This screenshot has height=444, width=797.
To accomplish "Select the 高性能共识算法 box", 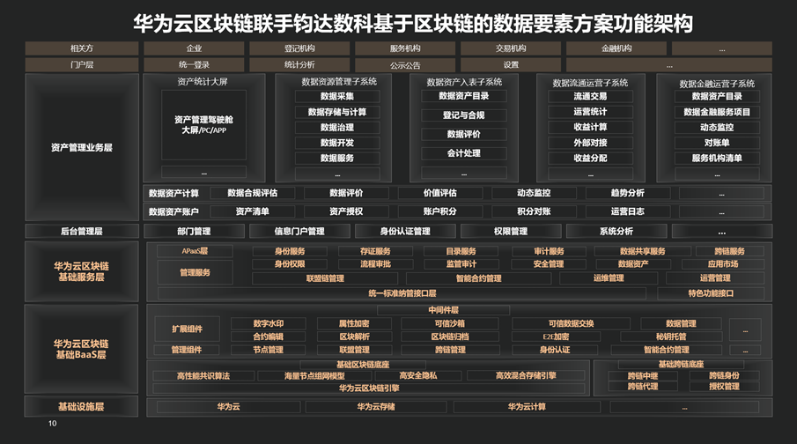I will [203, 376].
